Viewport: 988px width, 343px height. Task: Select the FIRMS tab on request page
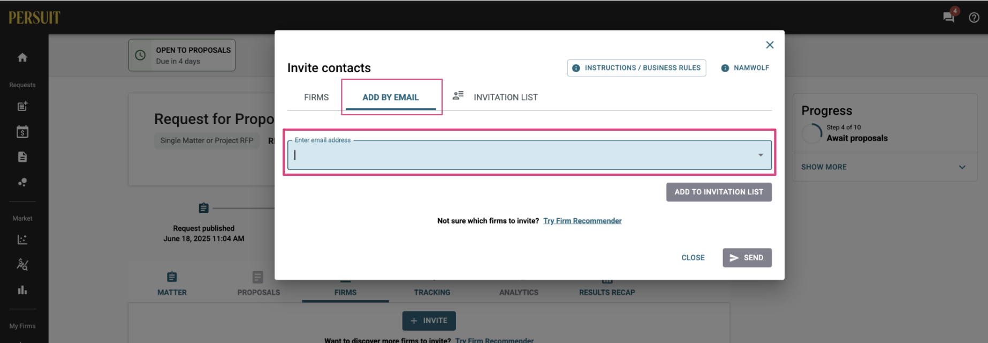(345, 292)
